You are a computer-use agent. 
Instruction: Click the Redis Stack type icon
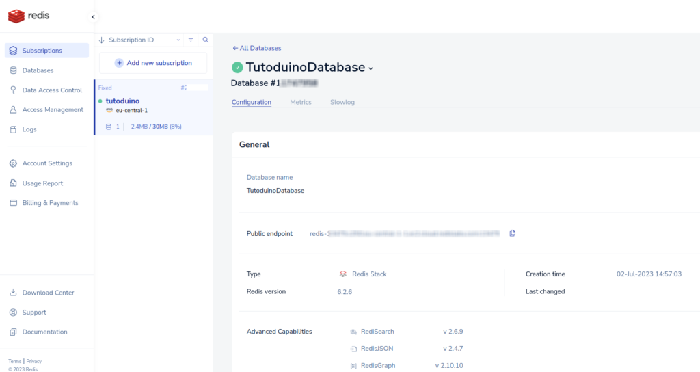(x=343, y=274)
